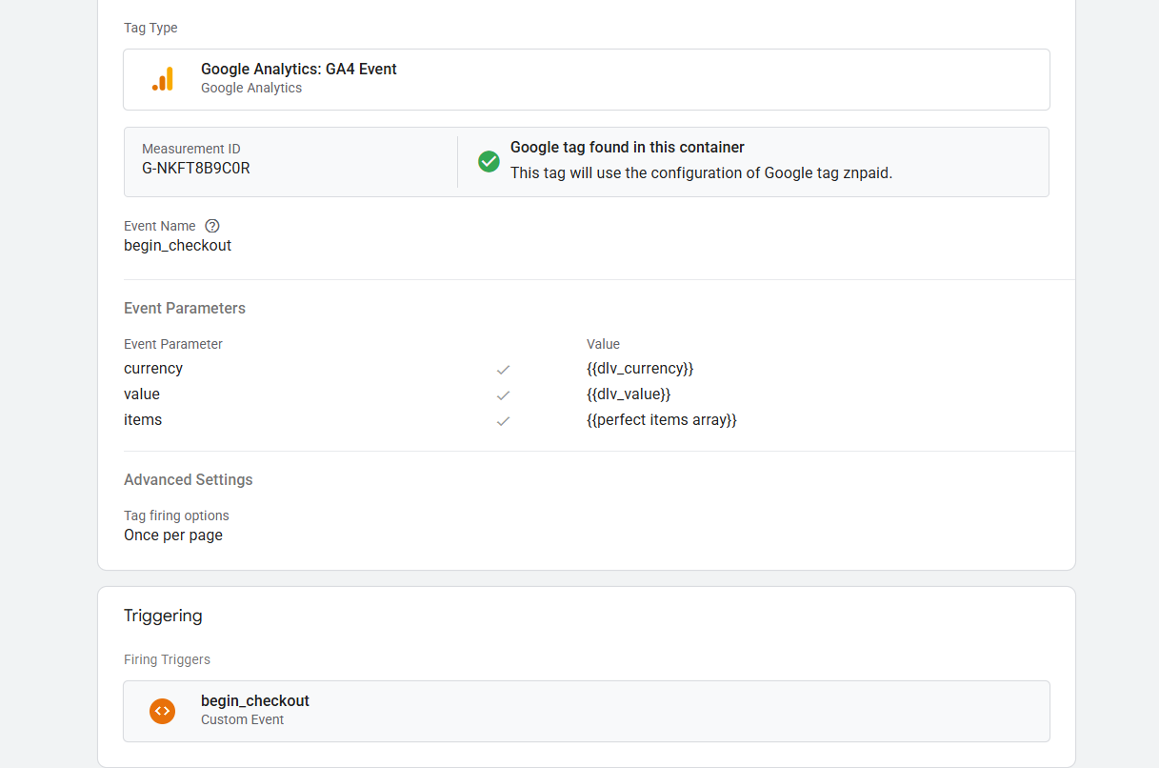The width and height of the screenshot is (1159, 768).
Task: Click the Advanced Settings section heading
Action: click(x=188, y=480)
